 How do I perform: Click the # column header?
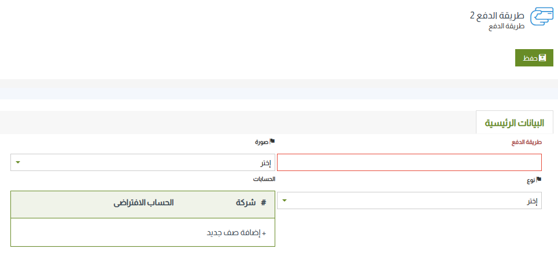[x=263, y=203]
